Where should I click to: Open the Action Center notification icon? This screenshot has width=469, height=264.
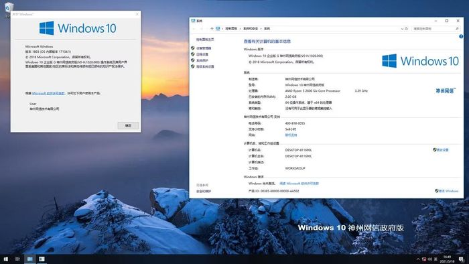pyautogui.click(x=462, y=259)
